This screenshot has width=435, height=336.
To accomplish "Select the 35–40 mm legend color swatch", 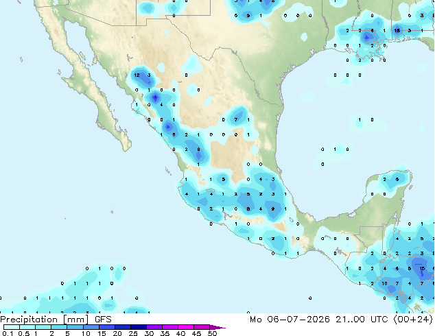I will coord(169,327).
